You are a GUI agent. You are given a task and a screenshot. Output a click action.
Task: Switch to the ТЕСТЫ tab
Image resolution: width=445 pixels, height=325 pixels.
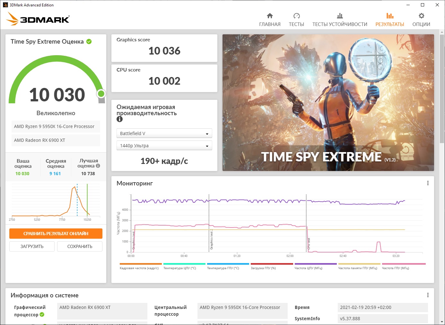[296, 20]
